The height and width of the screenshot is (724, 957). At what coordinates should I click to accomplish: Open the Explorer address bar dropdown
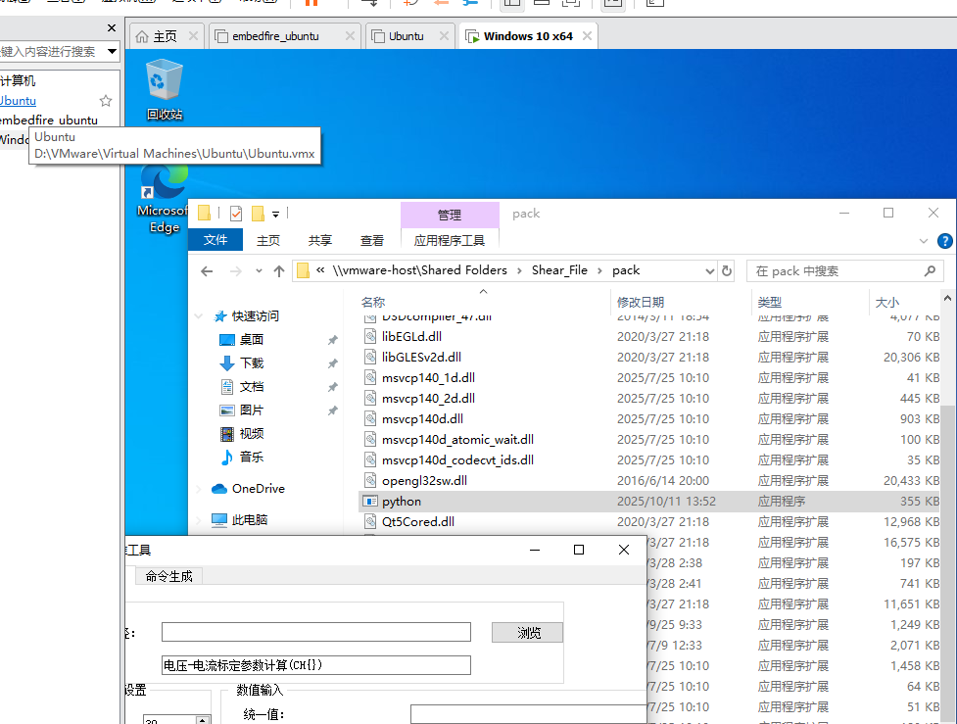[711, 269]
